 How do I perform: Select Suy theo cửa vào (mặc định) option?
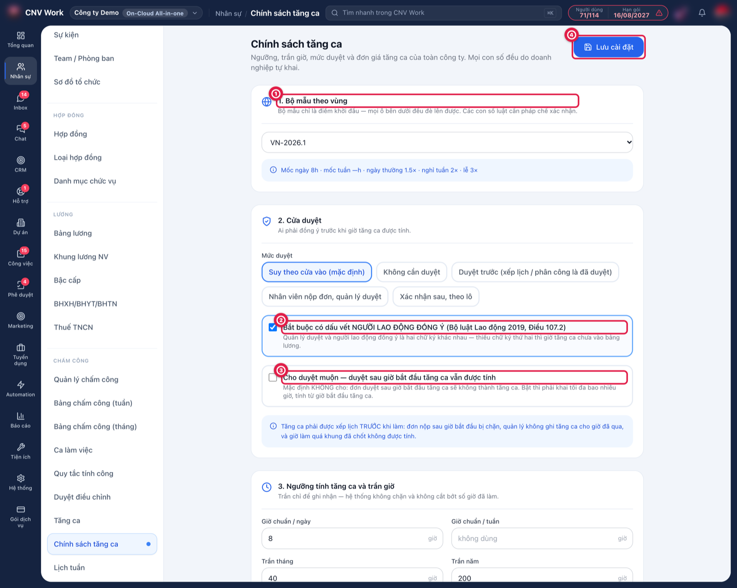316,272
